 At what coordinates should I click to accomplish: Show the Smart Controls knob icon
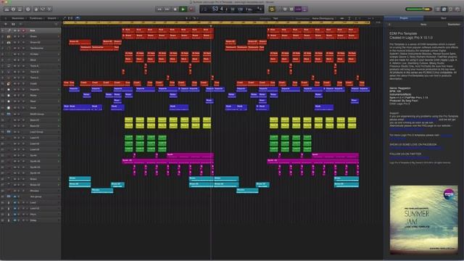pyautogui.click(x=36, y=9)
